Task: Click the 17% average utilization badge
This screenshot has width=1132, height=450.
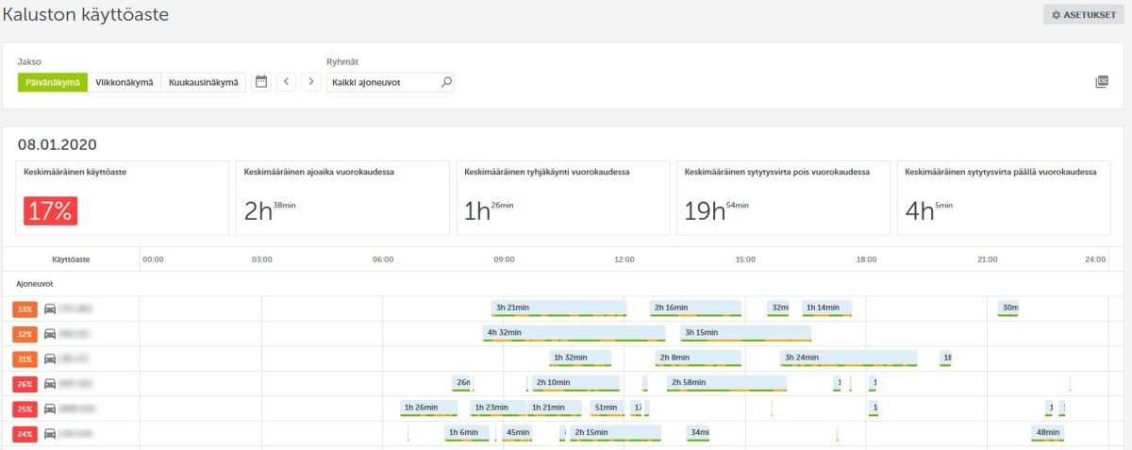Action: click(x=50, y=211)
